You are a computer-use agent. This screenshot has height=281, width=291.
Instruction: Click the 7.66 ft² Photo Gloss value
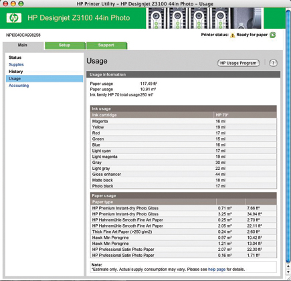click(x=253, y=208)
